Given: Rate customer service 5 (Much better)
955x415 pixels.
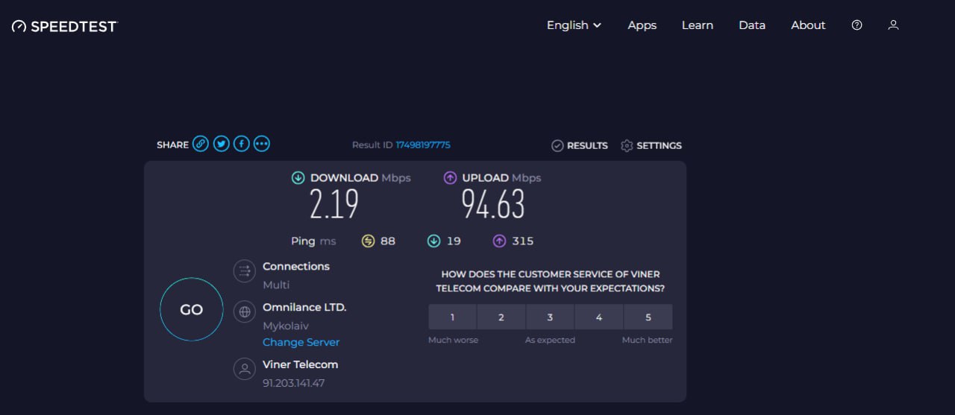Looking at the screenshot, I should pyautogui.click(x=648, y=317).
